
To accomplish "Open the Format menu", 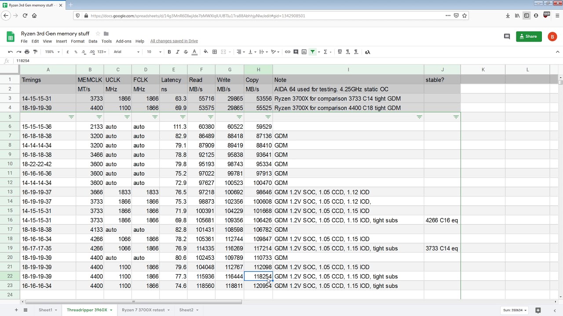I will point(77,41).
